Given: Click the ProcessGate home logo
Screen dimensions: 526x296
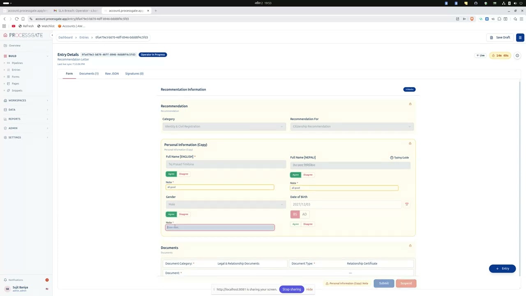Looking at the screenshot, I should click(x=23, y=35).
